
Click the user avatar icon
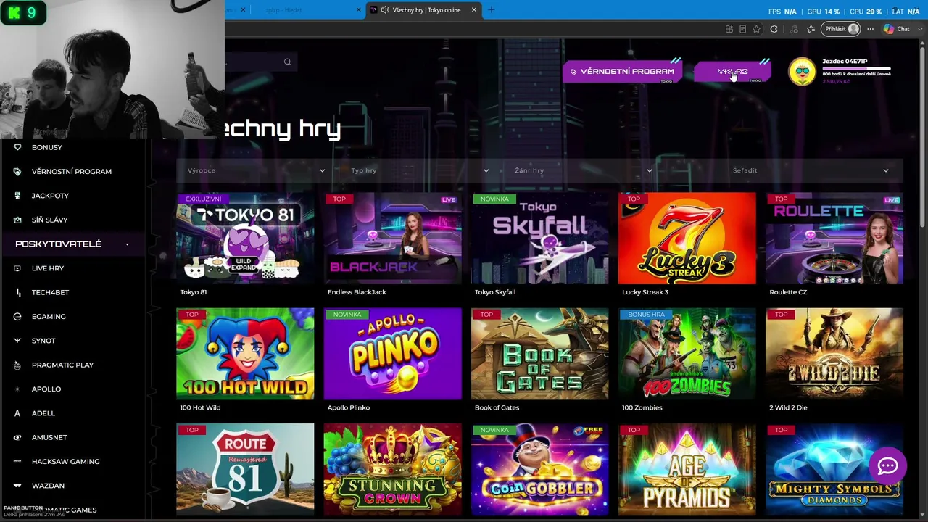tap(802, 72)
